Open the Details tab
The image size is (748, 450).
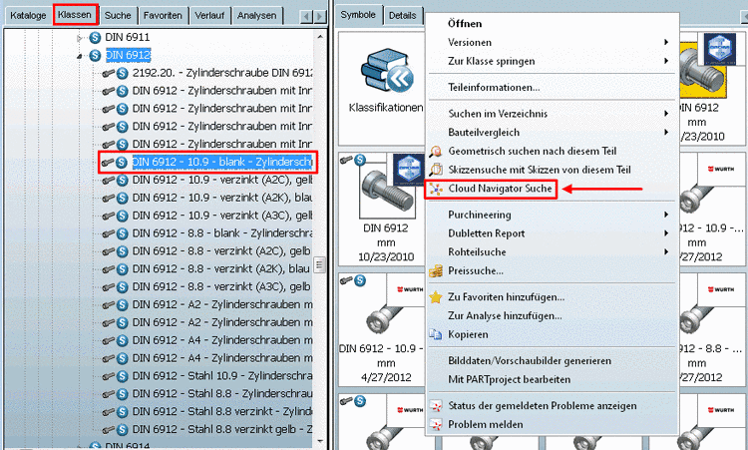(402, 15)
